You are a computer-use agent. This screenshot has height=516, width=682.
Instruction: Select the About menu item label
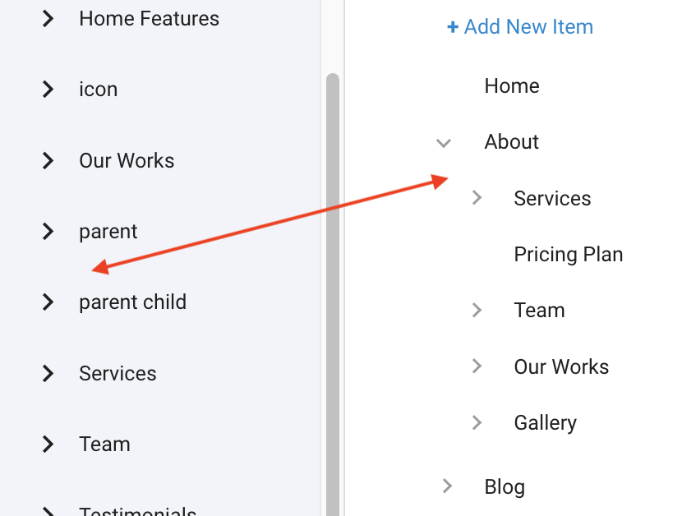click(512, 142)
